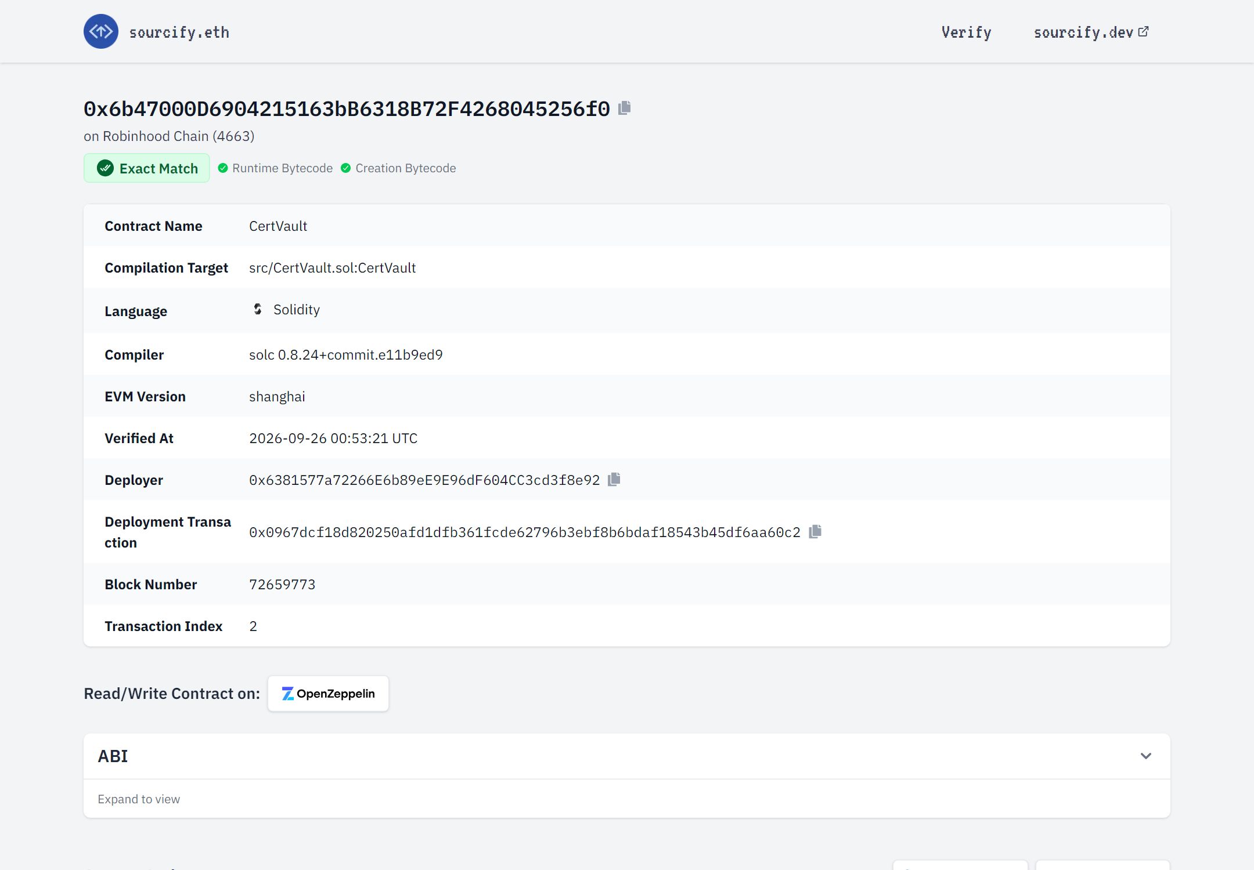Click the Creation Bytecode label
Image resolution: width=1254 pixels, height=870 pixels.
click(406, 168)
